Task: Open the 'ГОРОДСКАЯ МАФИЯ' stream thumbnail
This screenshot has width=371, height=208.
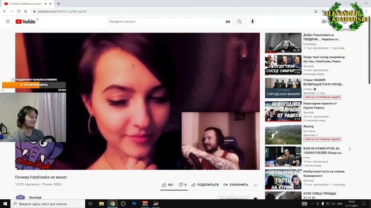Action: tap(283, 88)
